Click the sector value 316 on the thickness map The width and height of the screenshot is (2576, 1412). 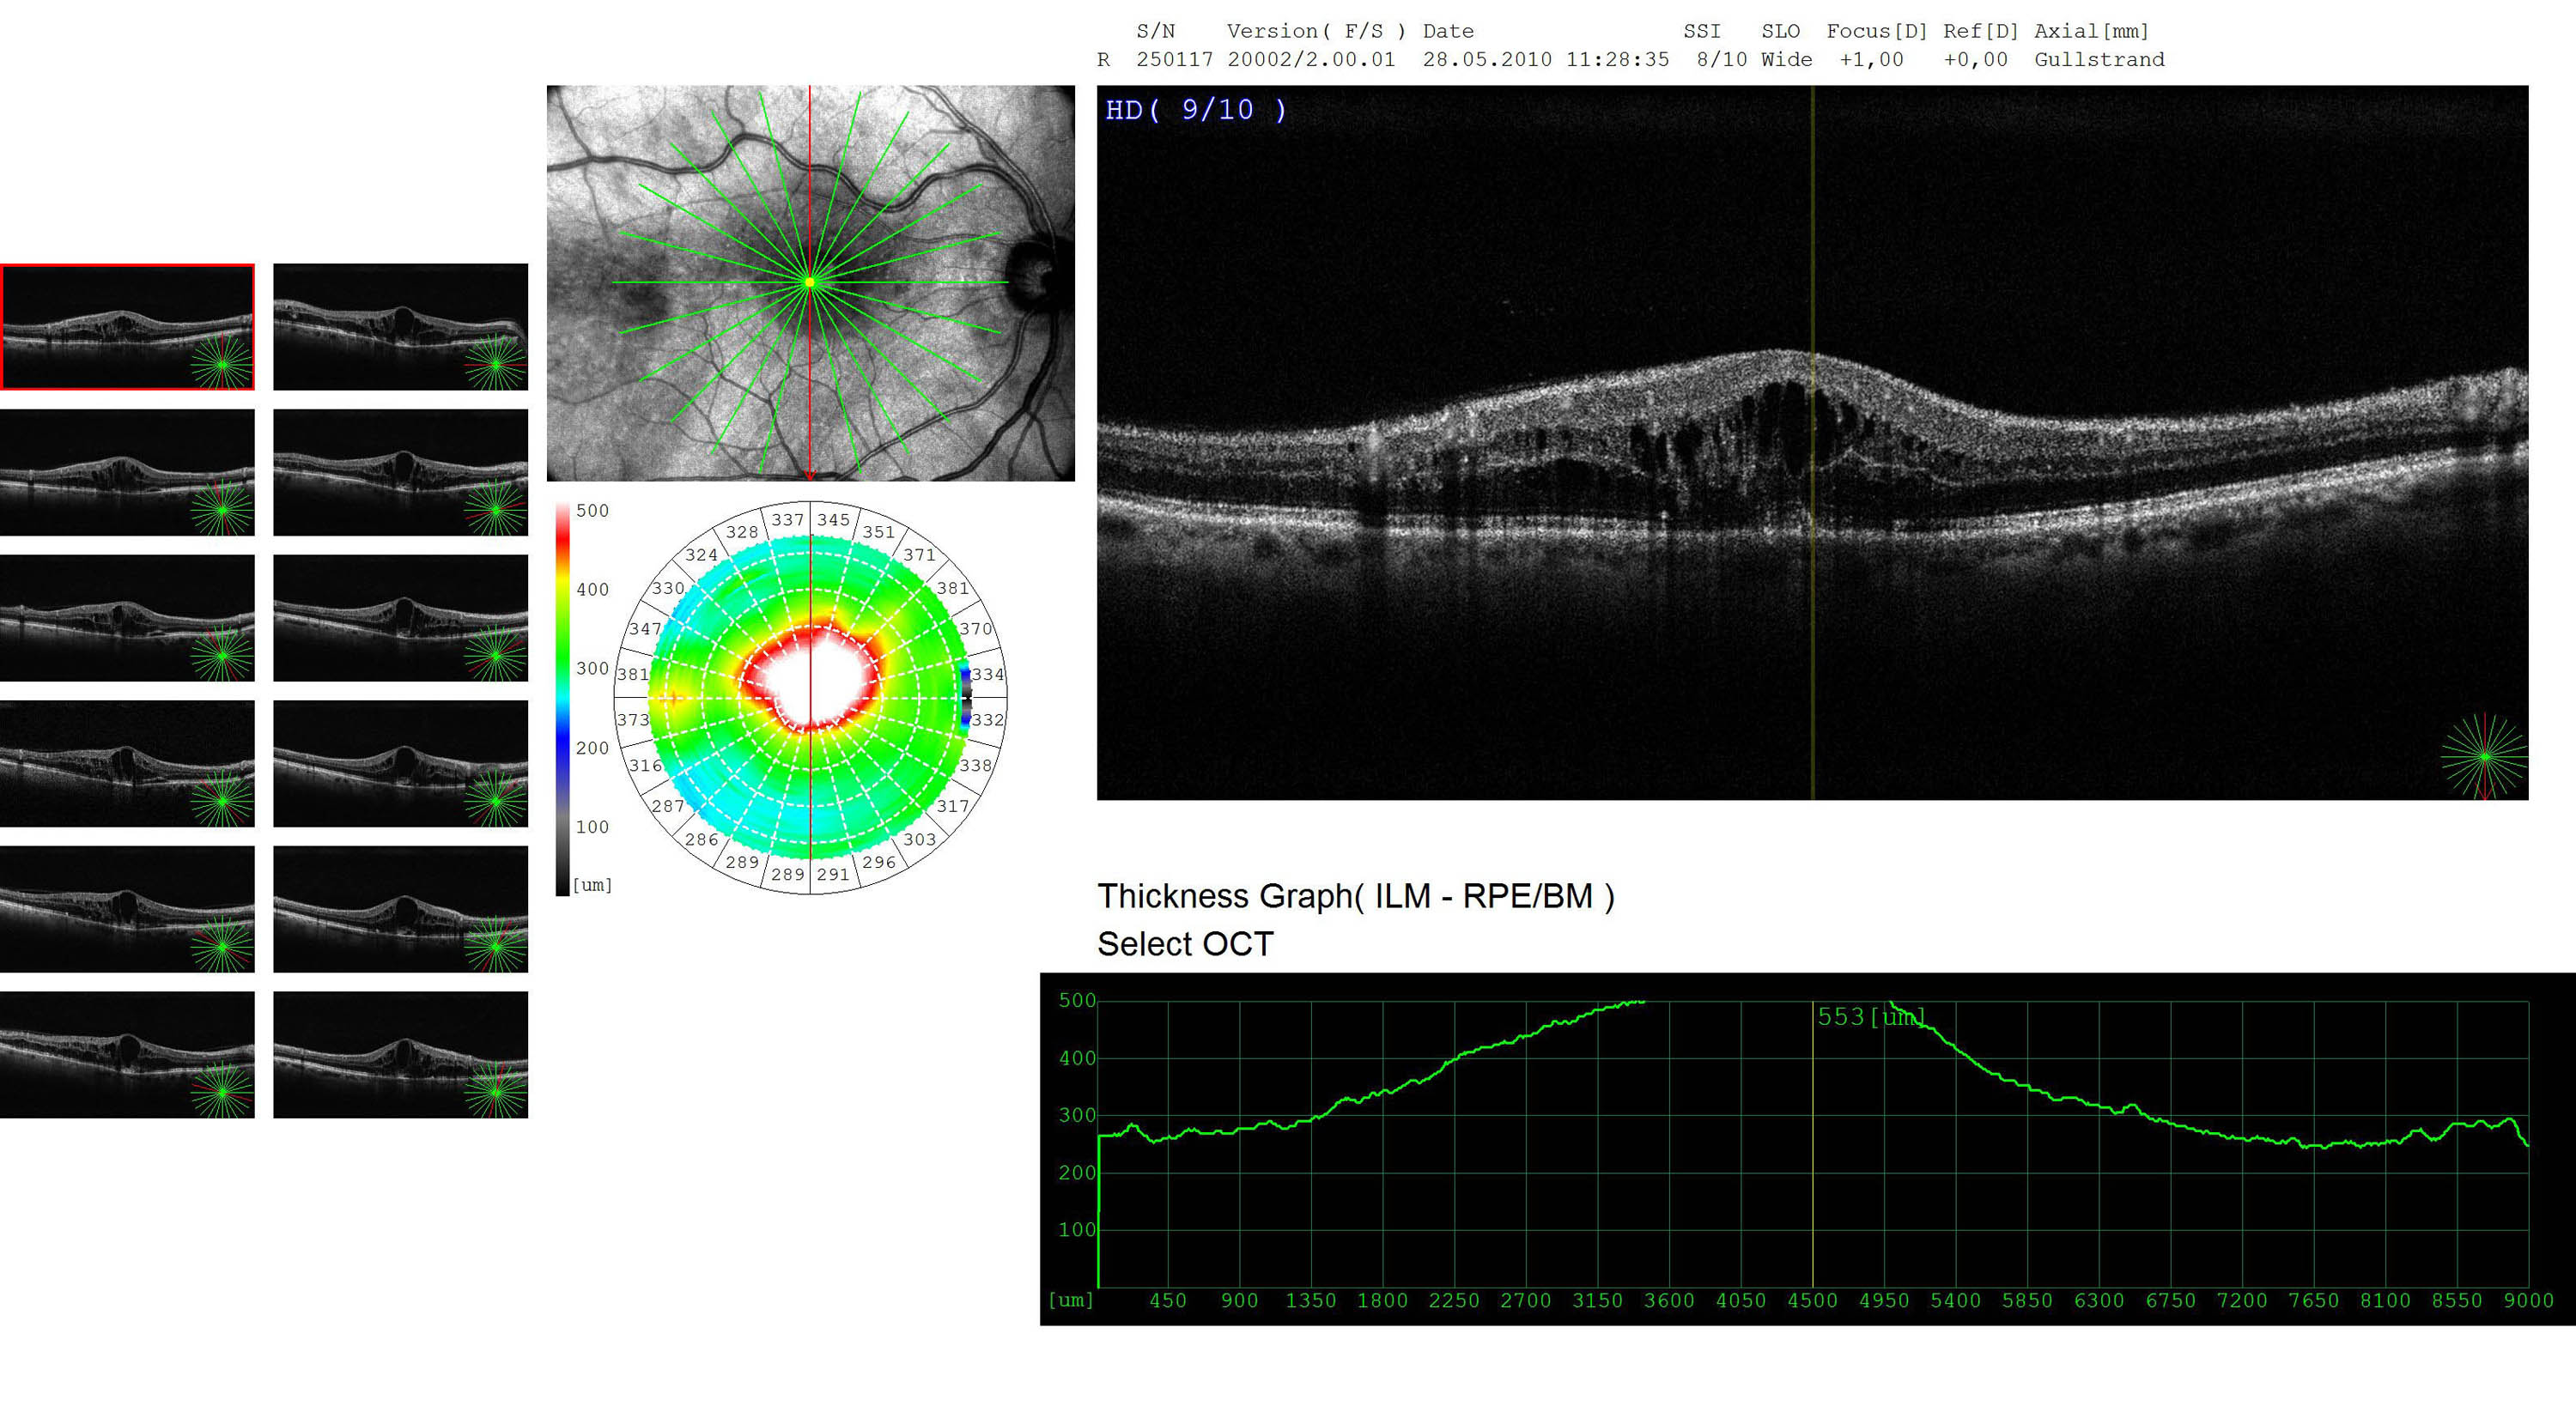(x=645, y=766)
